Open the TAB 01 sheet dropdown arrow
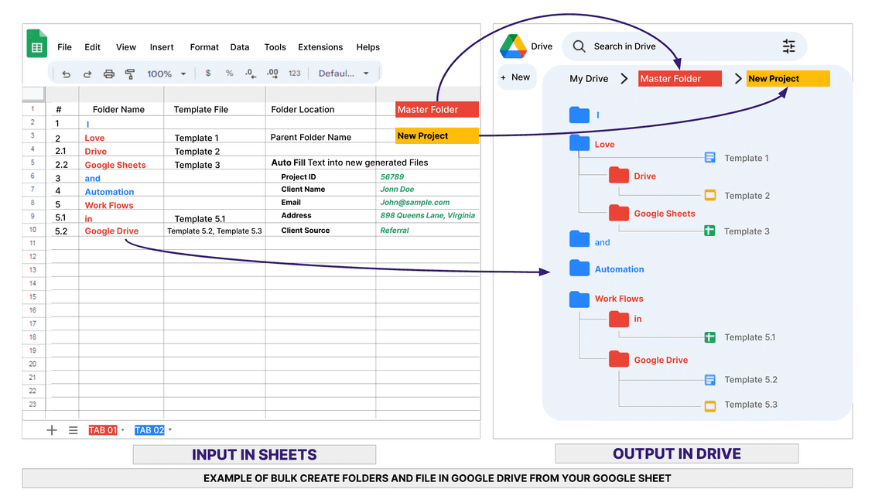Screen dimensions: 882x496 (x=122, y=429)
